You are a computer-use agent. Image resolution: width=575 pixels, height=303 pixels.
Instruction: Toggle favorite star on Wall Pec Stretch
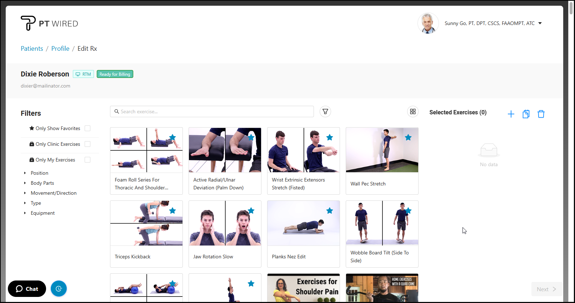(x=408, y=138)
